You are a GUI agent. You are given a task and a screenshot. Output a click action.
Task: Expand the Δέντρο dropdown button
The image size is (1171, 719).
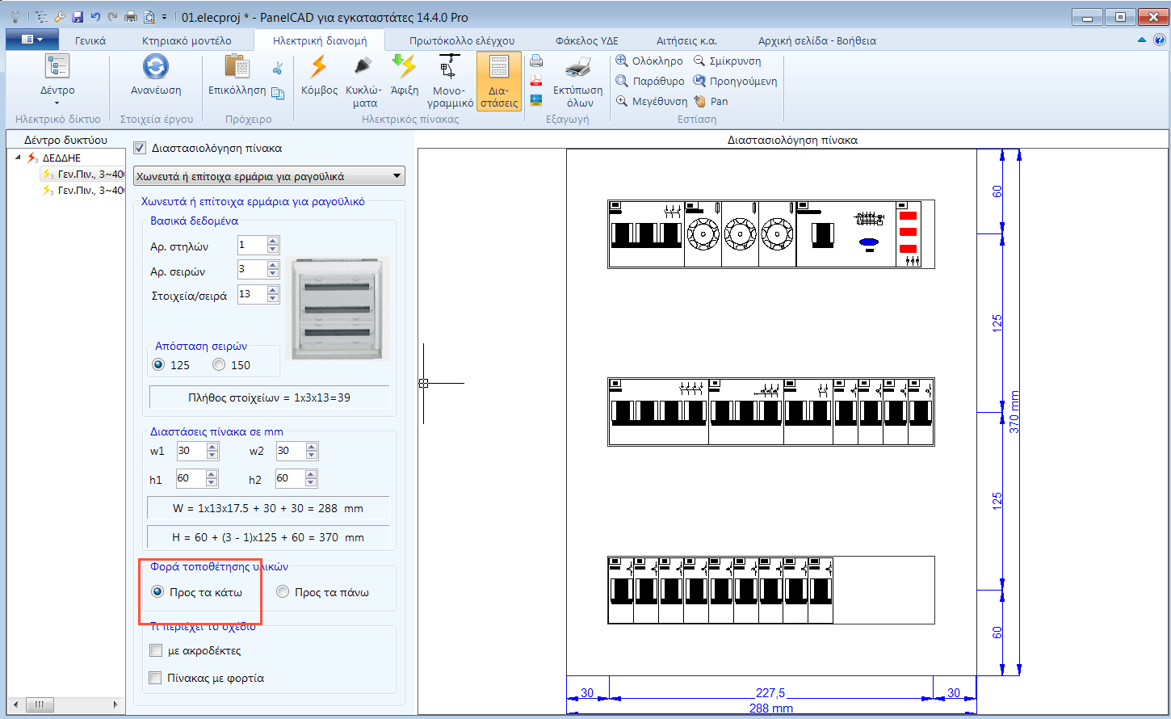pyautogui.click(x=57, y=103)
